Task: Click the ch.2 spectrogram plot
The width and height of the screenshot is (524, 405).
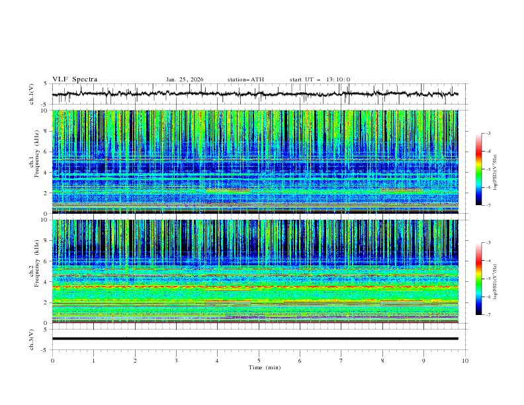Action: tap(255, 271)
